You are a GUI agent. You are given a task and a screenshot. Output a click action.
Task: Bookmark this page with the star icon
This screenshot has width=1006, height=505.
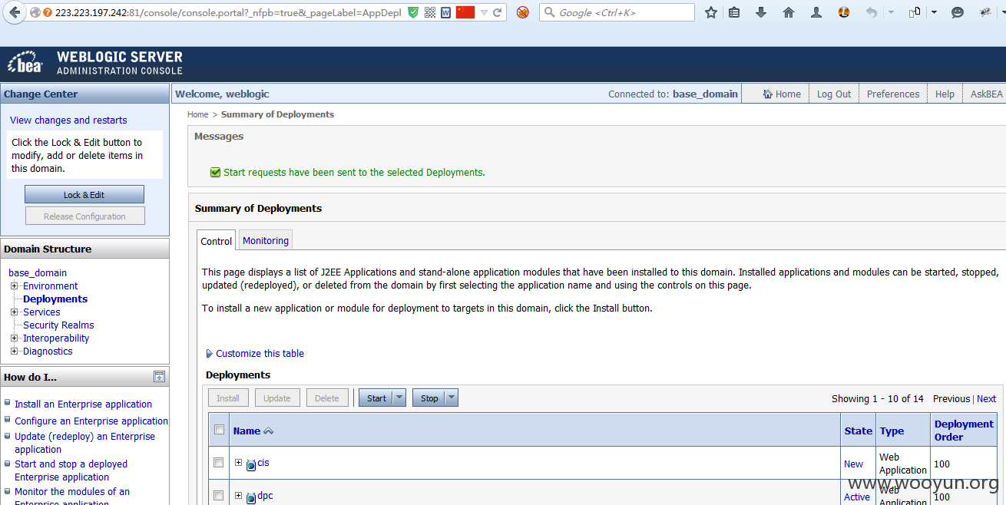click(711, 12)
